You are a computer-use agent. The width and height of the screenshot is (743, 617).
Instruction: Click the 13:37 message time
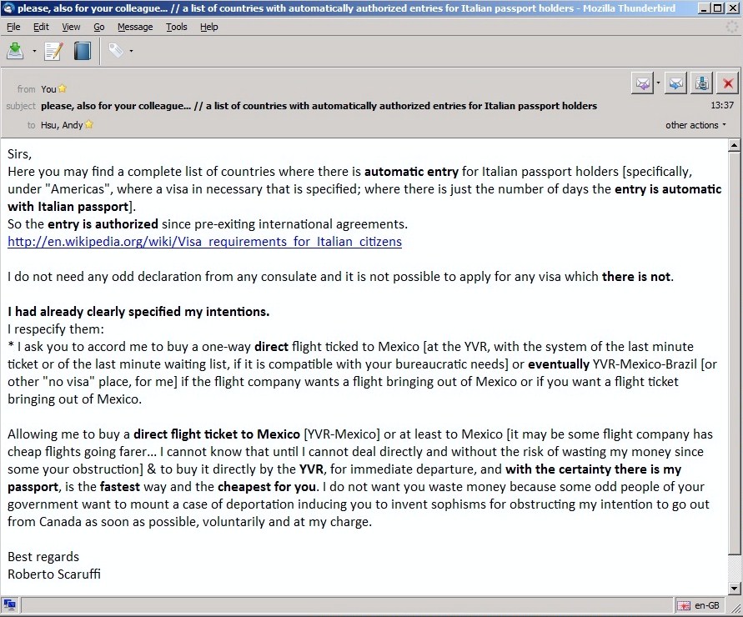click(x=722, y=105)
